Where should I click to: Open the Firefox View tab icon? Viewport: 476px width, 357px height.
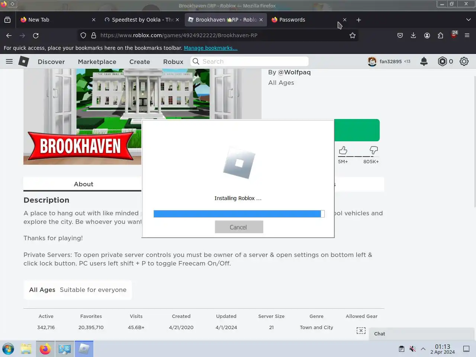click(x=7, y=20)
